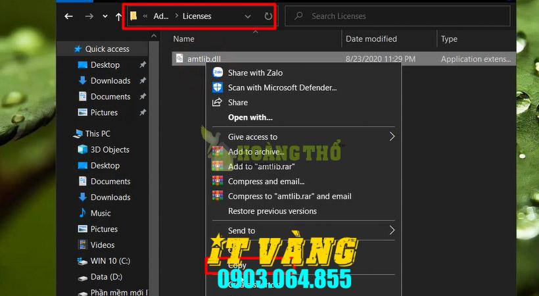Open Videos folder under This PC
The width and height of the screenshot is (539, 296).
click(103, 245)
